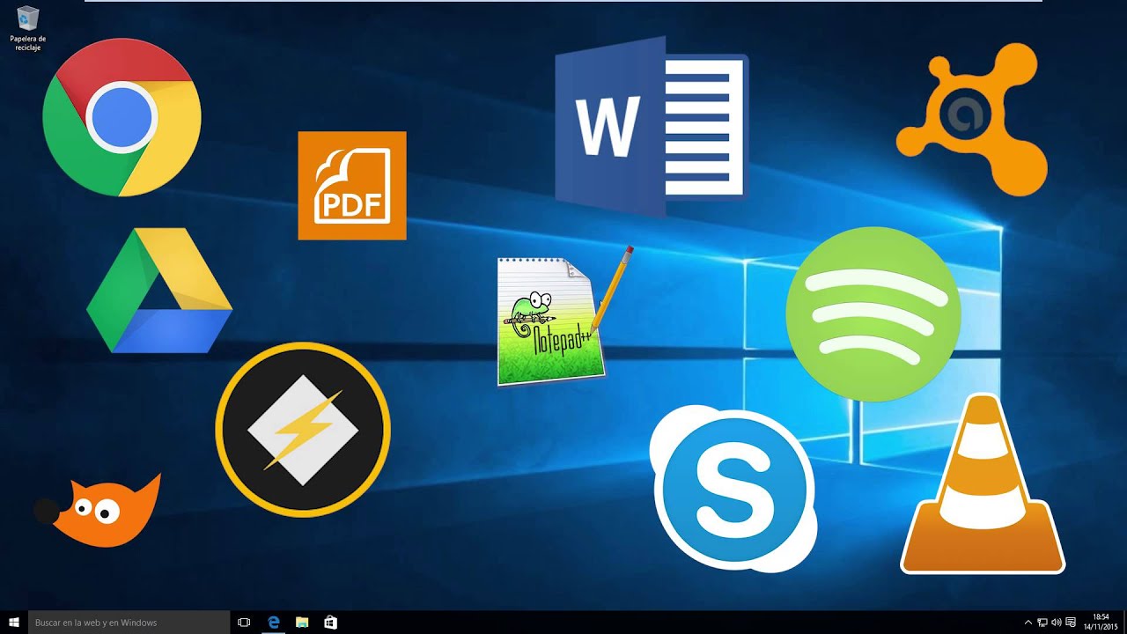1127x634 pixels.
Task: Launch the Foxit PDF reader
Action: (351, 187)
